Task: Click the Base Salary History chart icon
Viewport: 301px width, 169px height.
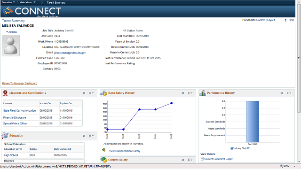Action: click(104, 93)
